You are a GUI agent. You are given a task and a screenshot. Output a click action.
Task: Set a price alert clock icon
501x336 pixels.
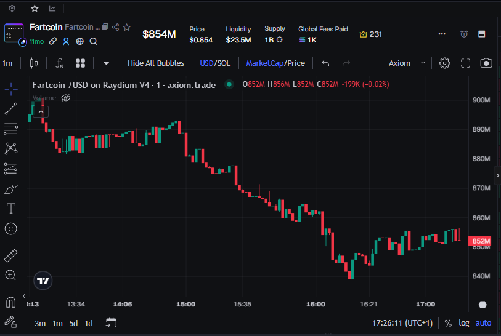coord(464,34)
